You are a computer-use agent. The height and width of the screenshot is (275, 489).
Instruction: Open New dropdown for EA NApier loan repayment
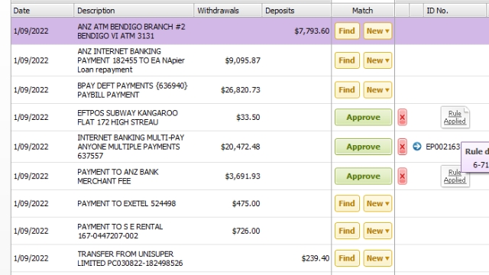[x=377, y=60]
